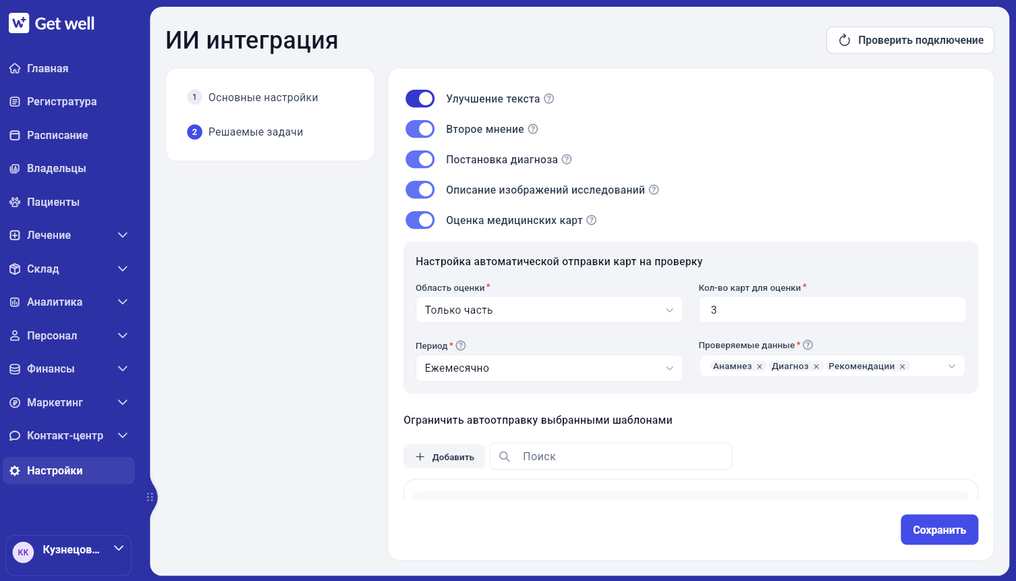
Task: Click the plus-box icon beside Лечение
Action: point(15,236)
